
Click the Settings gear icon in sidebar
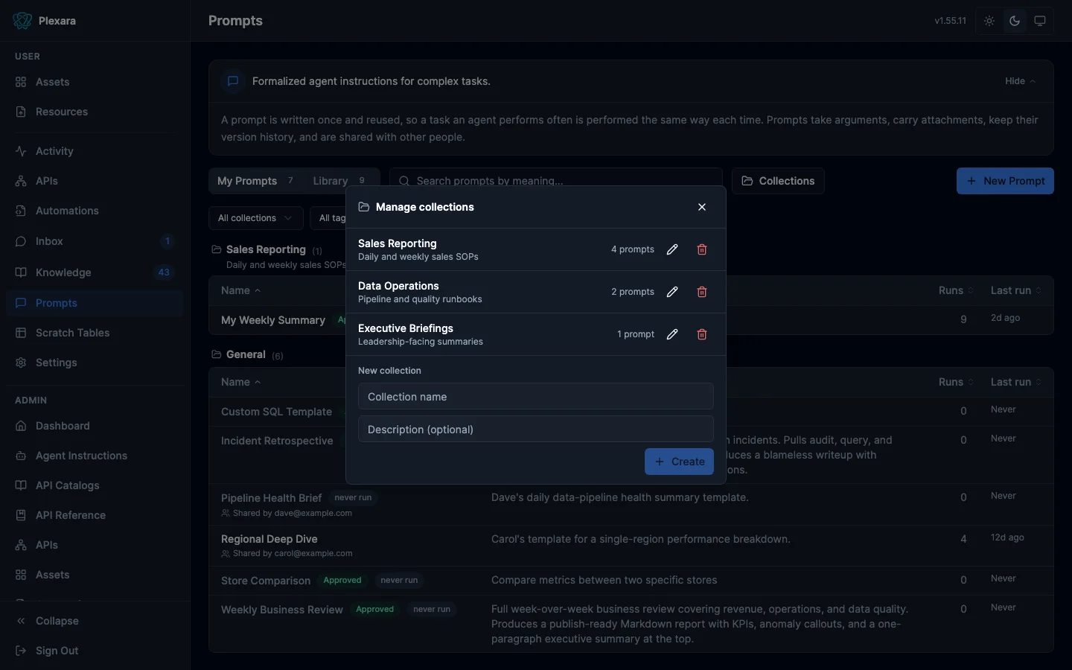coord(21,363)
